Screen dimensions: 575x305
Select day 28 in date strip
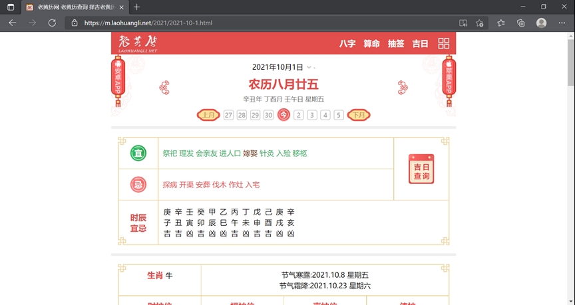(x=242, y=115)
